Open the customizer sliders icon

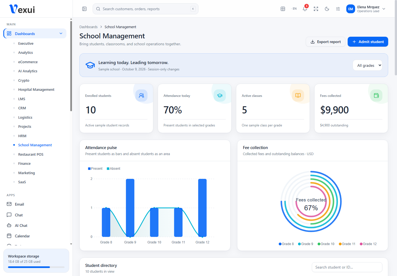click(x=338, y=9)
